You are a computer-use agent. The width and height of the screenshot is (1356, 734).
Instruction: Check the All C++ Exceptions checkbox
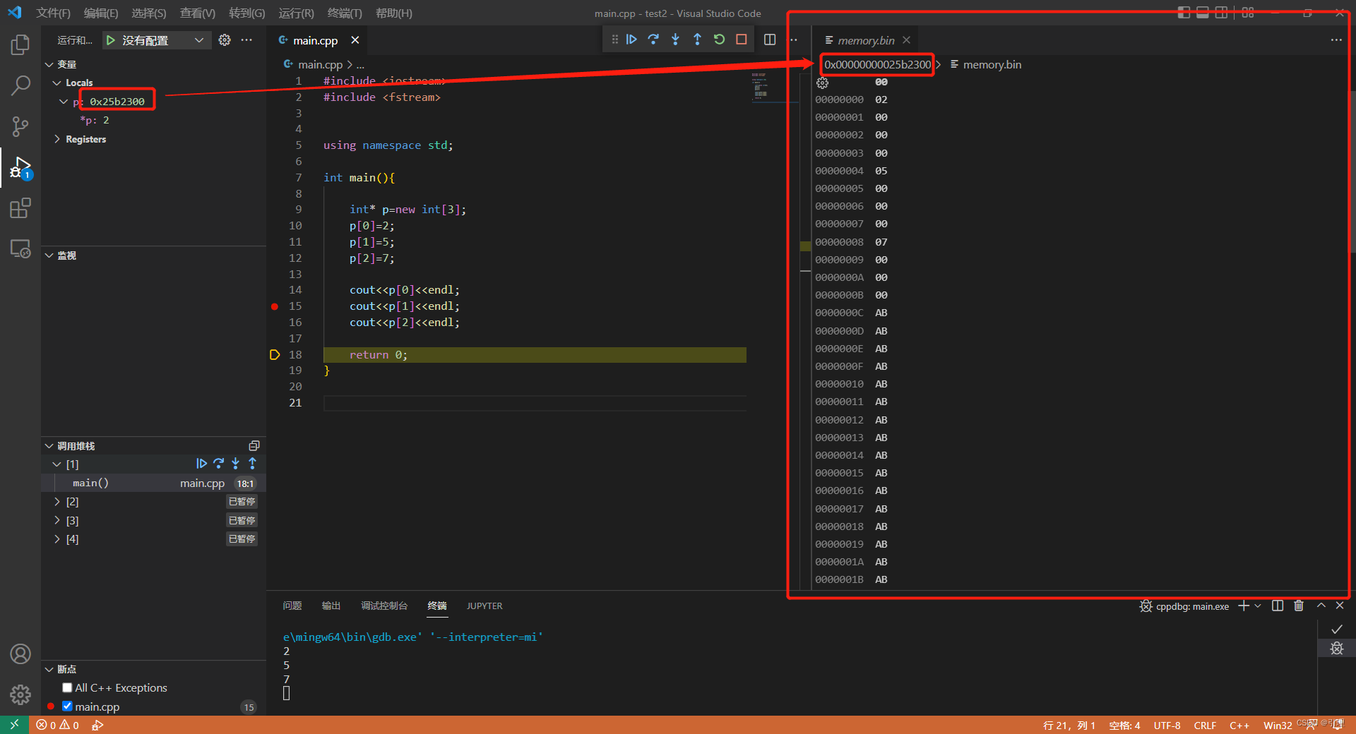coord(67,687)
